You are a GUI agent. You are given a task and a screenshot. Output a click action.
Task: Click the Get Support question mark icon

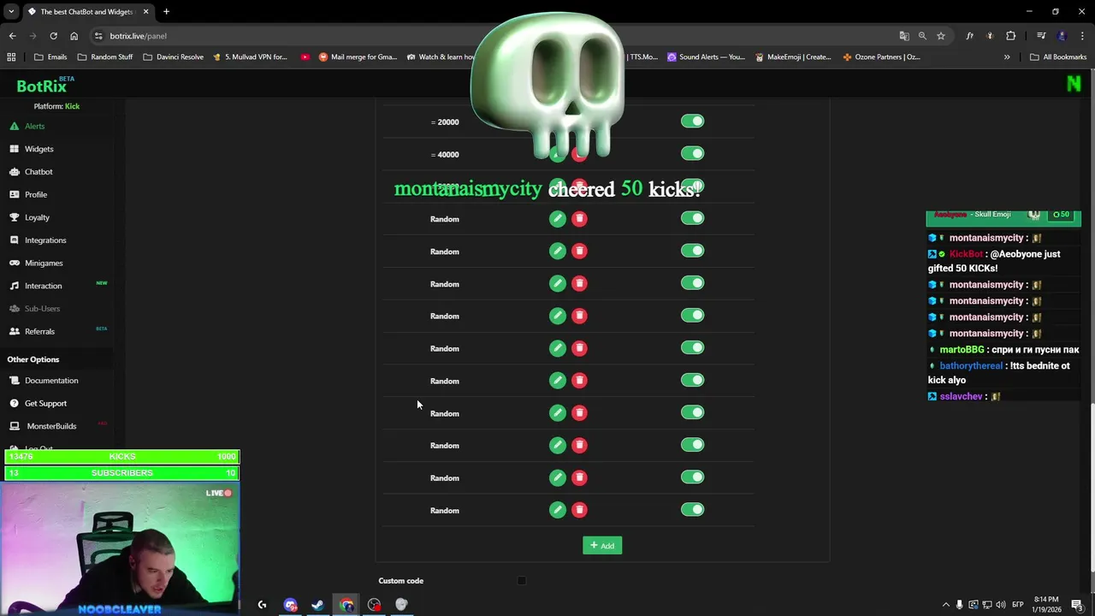coord(15,403)
